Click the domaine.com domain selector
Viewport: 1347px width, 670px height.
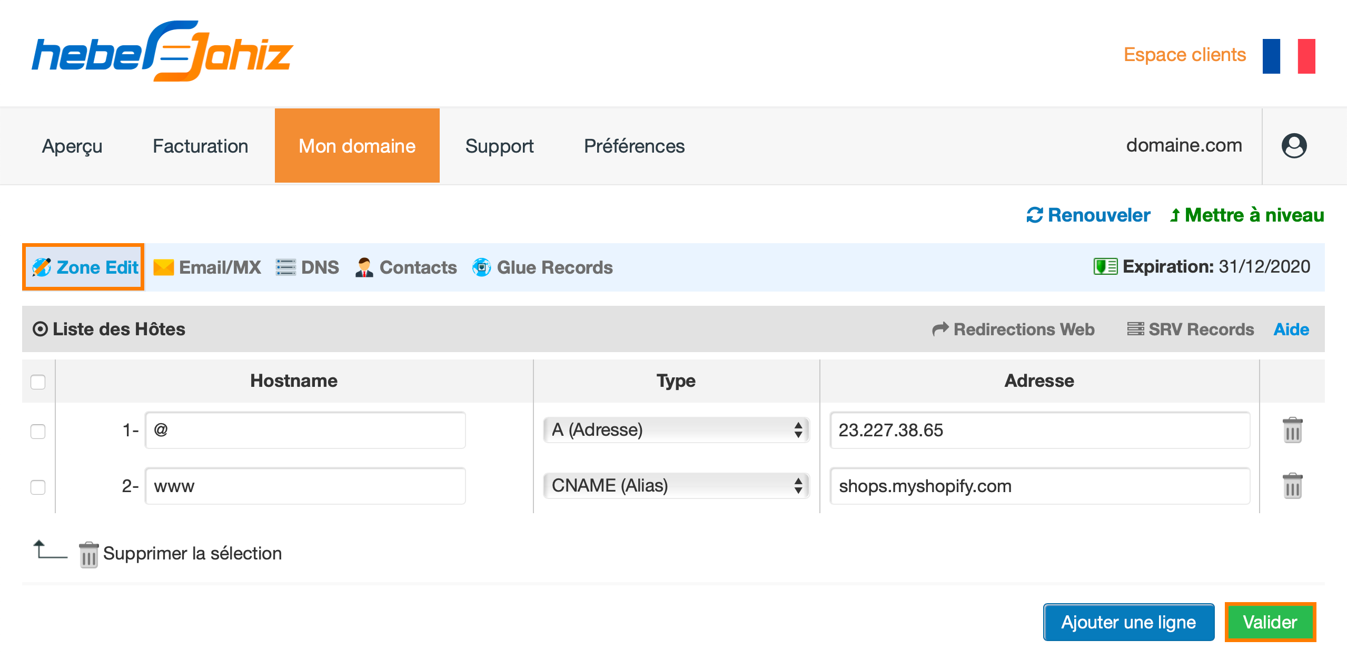[x=1184, y=145]
